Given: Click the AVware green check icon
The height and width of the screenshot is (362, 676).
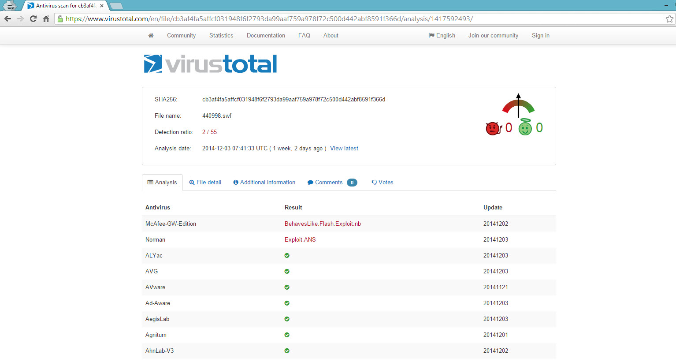Looking at the screenshot, I should click(287, 287).
